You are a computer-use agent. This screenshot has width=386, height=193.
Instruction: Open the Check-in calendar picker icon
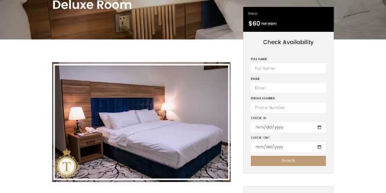319,127
